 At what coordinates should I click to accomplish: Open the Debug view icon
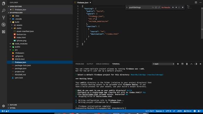pyautogui.click(x=3, y=25)
